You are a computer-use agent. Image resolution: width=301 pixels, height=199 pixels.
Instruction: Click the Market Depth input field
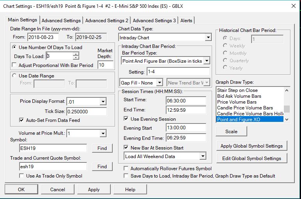click(x=105, y=65)
